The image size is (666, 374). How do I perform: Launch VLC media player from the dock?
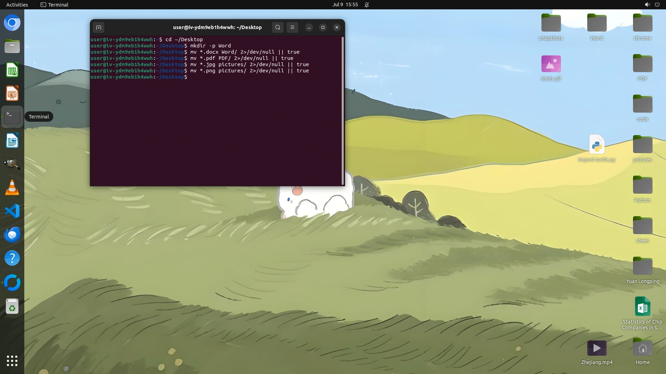(12, 188)
